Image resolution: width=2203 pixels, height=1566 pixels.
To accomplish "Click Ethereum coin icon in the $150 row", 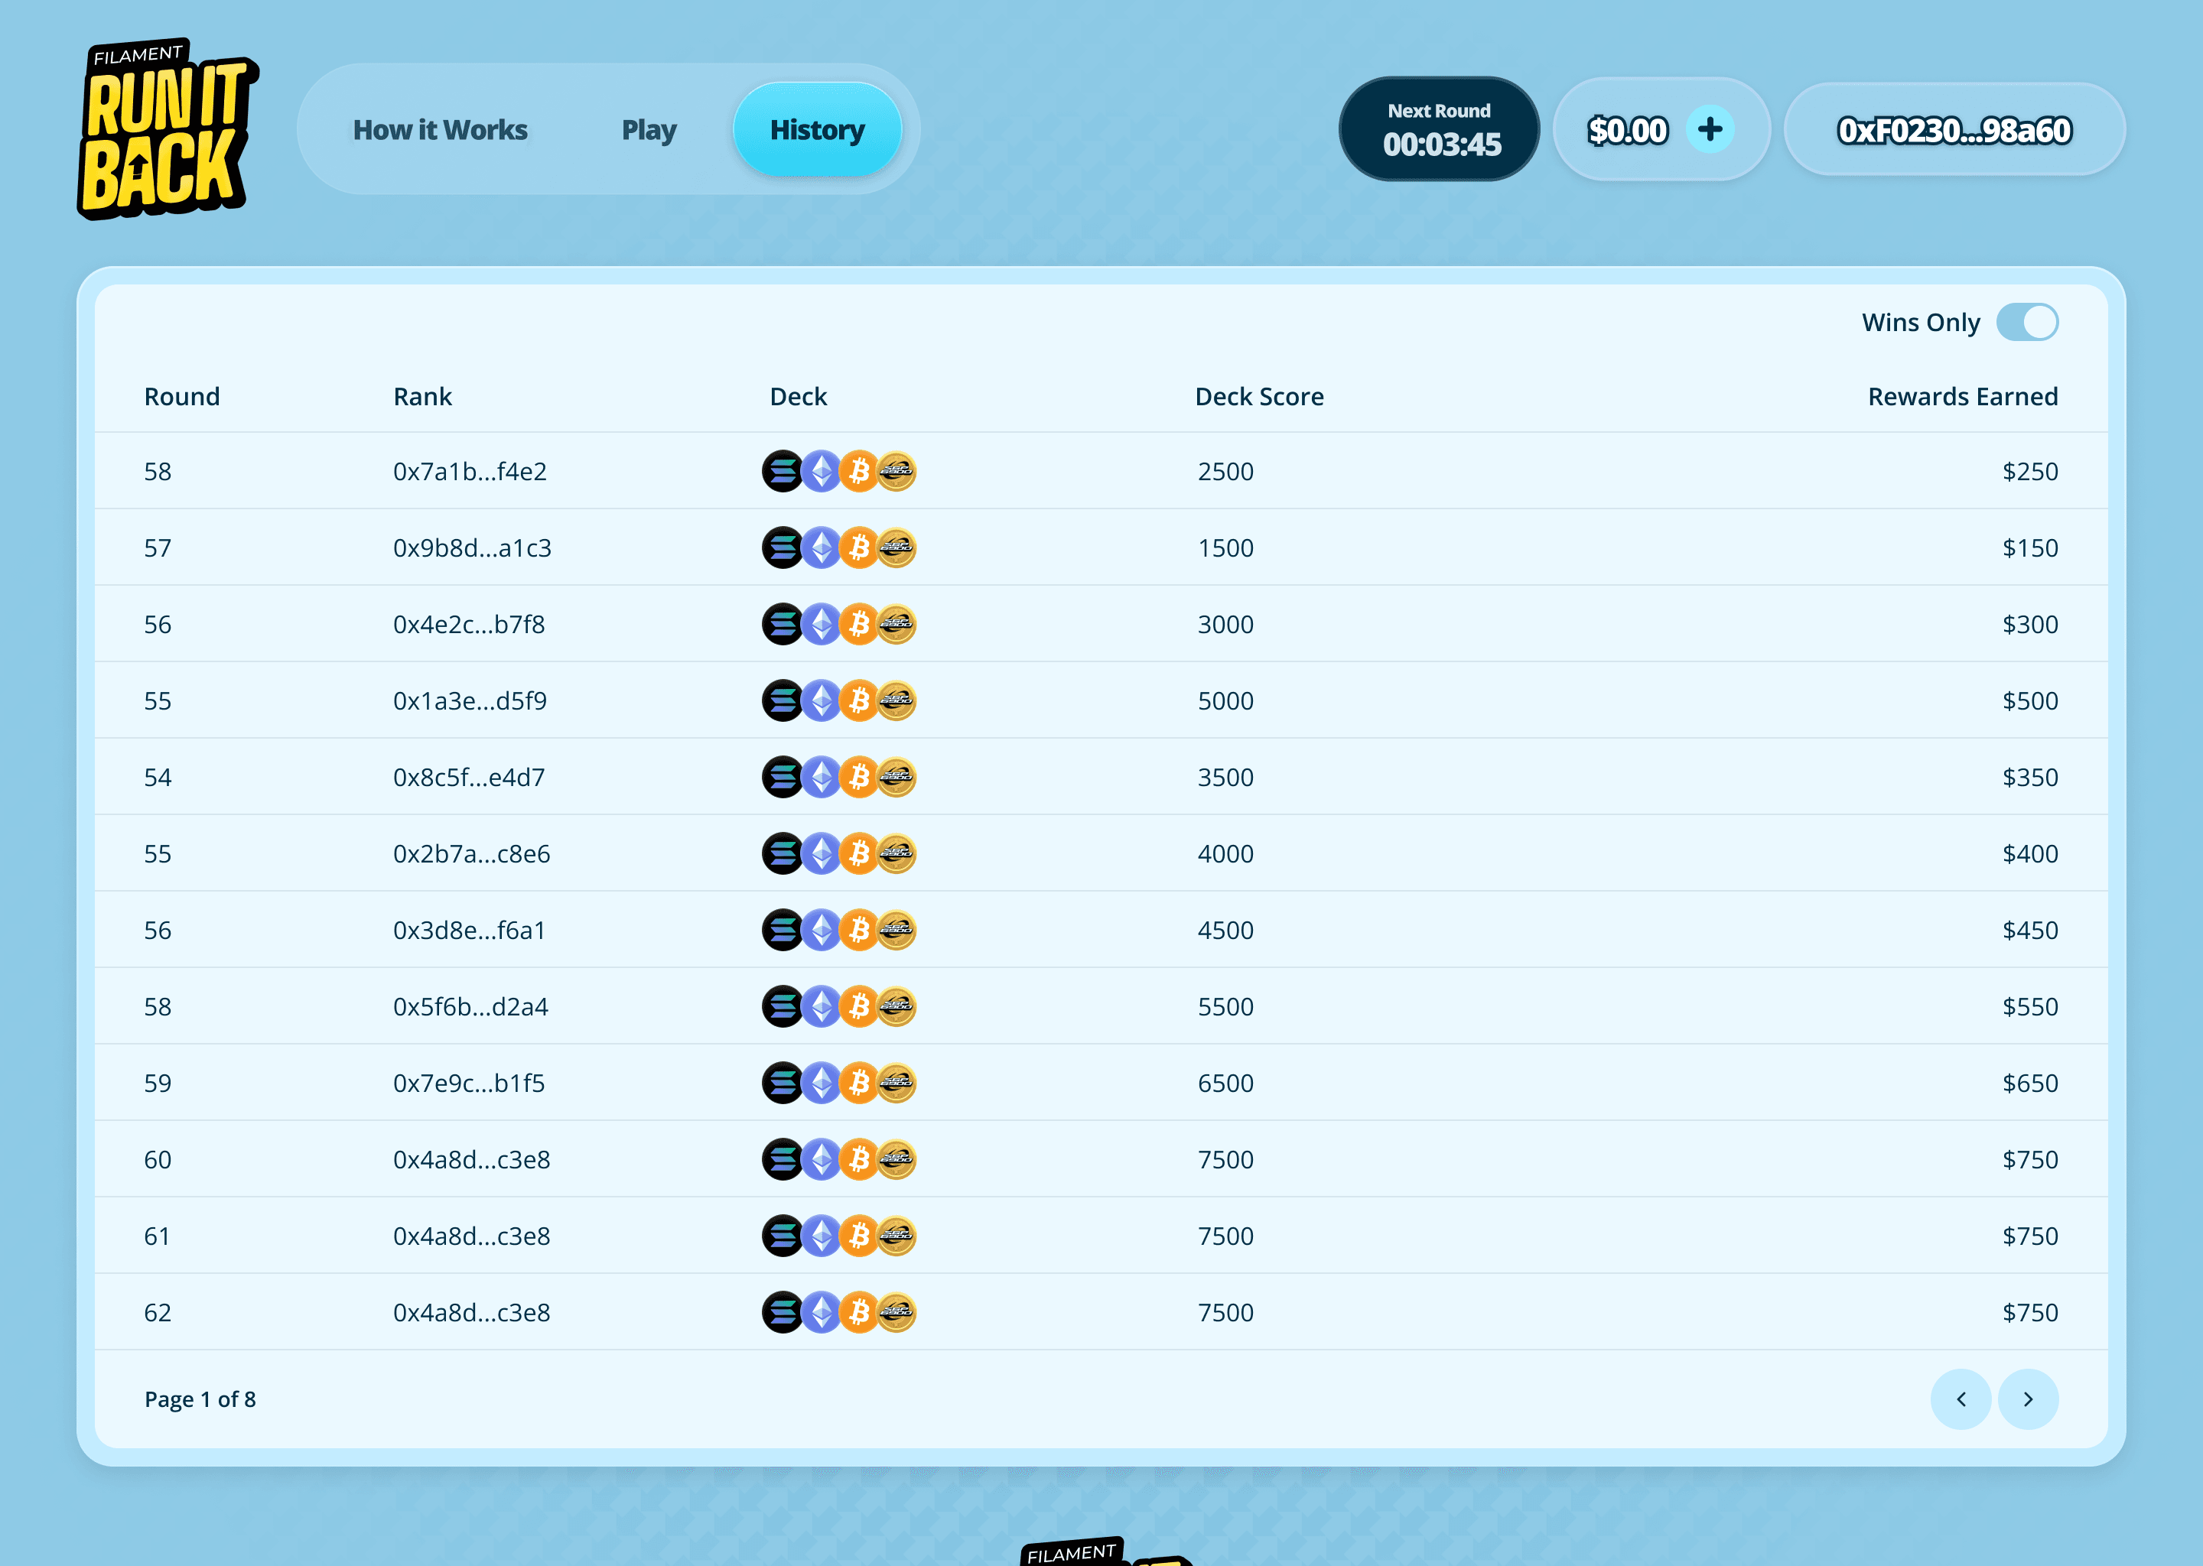I will click(x=821, y=547).
